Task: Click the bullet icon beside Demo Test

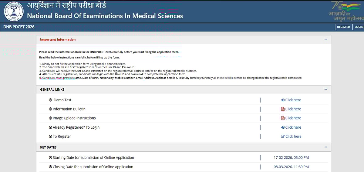Action: coord(50,100)
